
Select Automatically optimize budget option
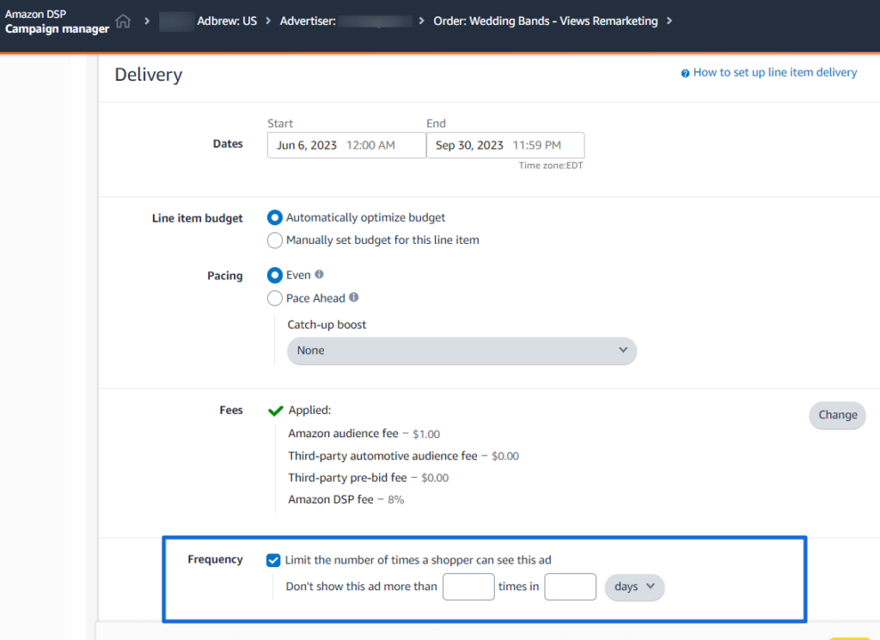click(x=274, y=217)
